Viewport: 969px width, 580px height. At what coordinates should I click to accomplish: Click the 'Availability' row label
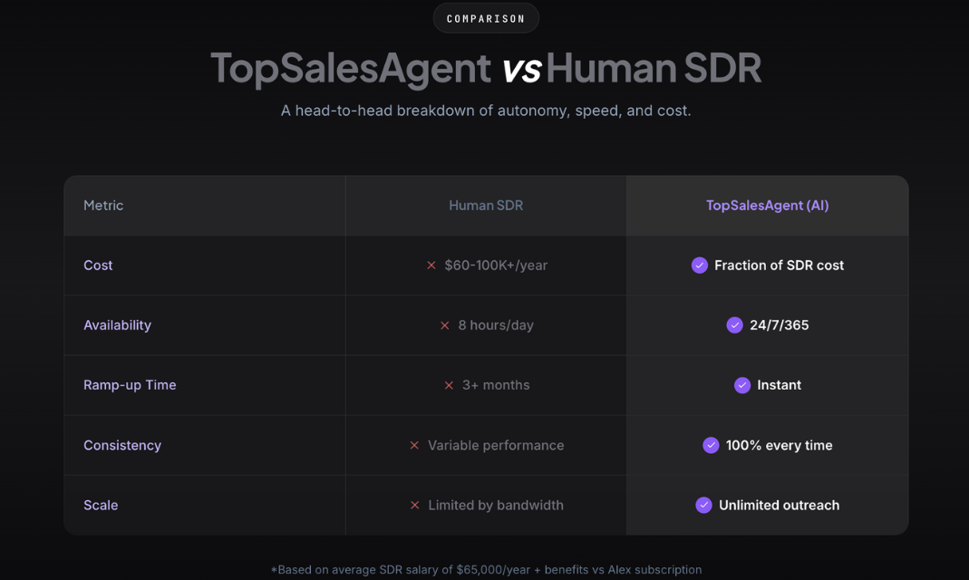pyautogui.click(x=117, y=324)
